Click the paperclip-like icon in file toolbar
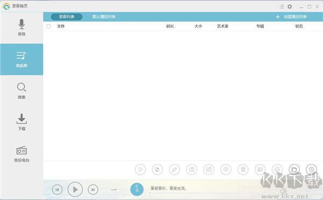The image size is (323, 200). [x=277, y=169]
